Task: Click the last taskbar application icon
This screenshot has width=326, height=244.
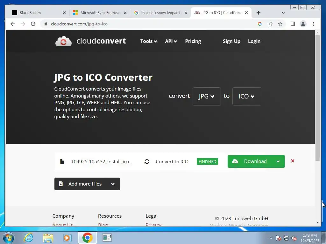Action: (107, 238)
